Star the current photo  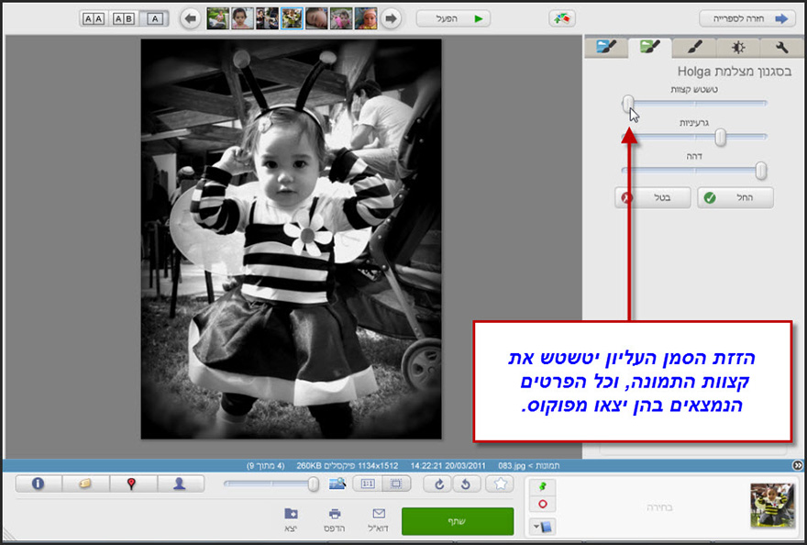pyautogui.click(x=501, y=484)
